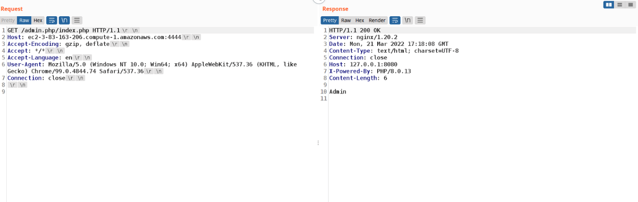Select top/bottom split layout
The width and height of the screenshot is (638, 202).
620,5
